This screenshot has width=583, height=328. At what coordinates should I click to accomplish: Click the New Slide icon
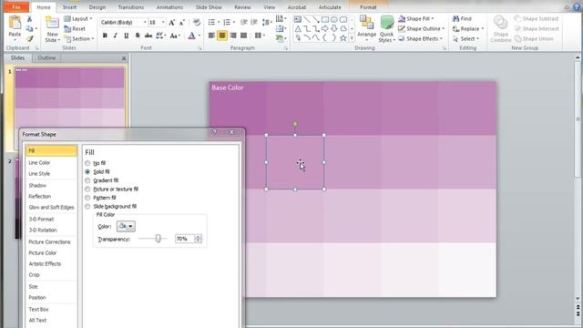click(52, 23)
